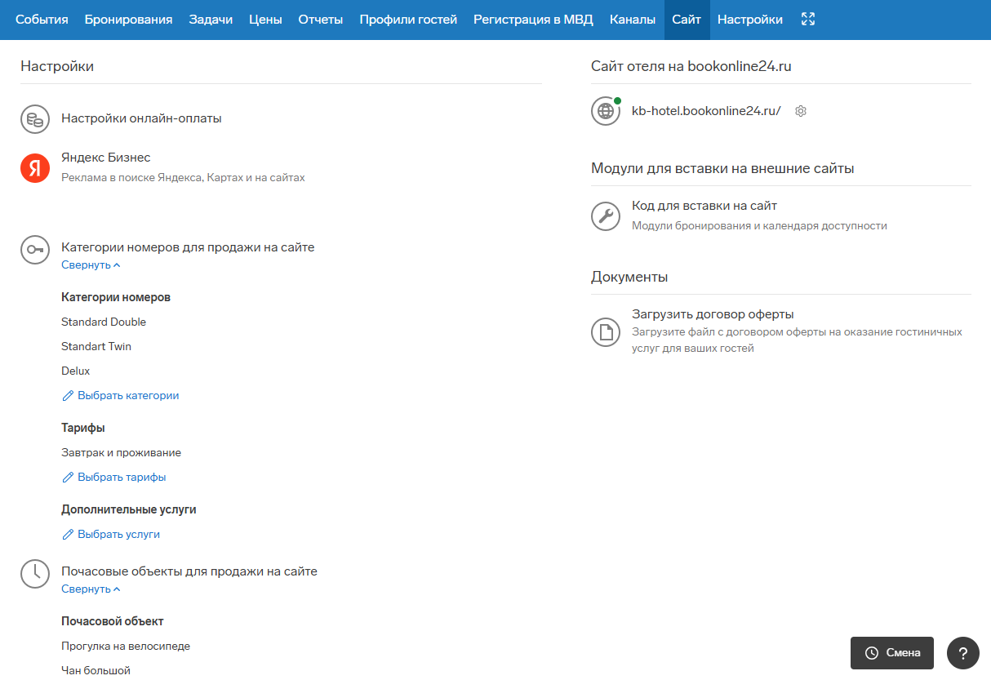The height and width of the screenshot is (680, 991).
Task: Go to the Регистрация в МВД tab
Action: tap(533, 20)
